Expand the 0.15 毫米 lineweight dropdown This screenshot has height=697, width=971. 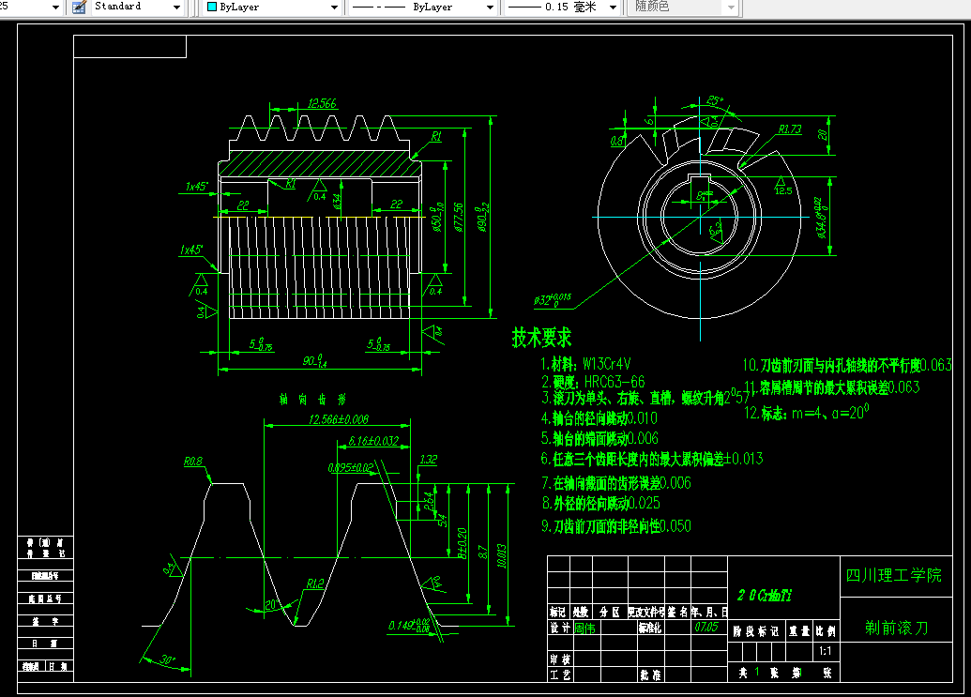tap(613, 7)
